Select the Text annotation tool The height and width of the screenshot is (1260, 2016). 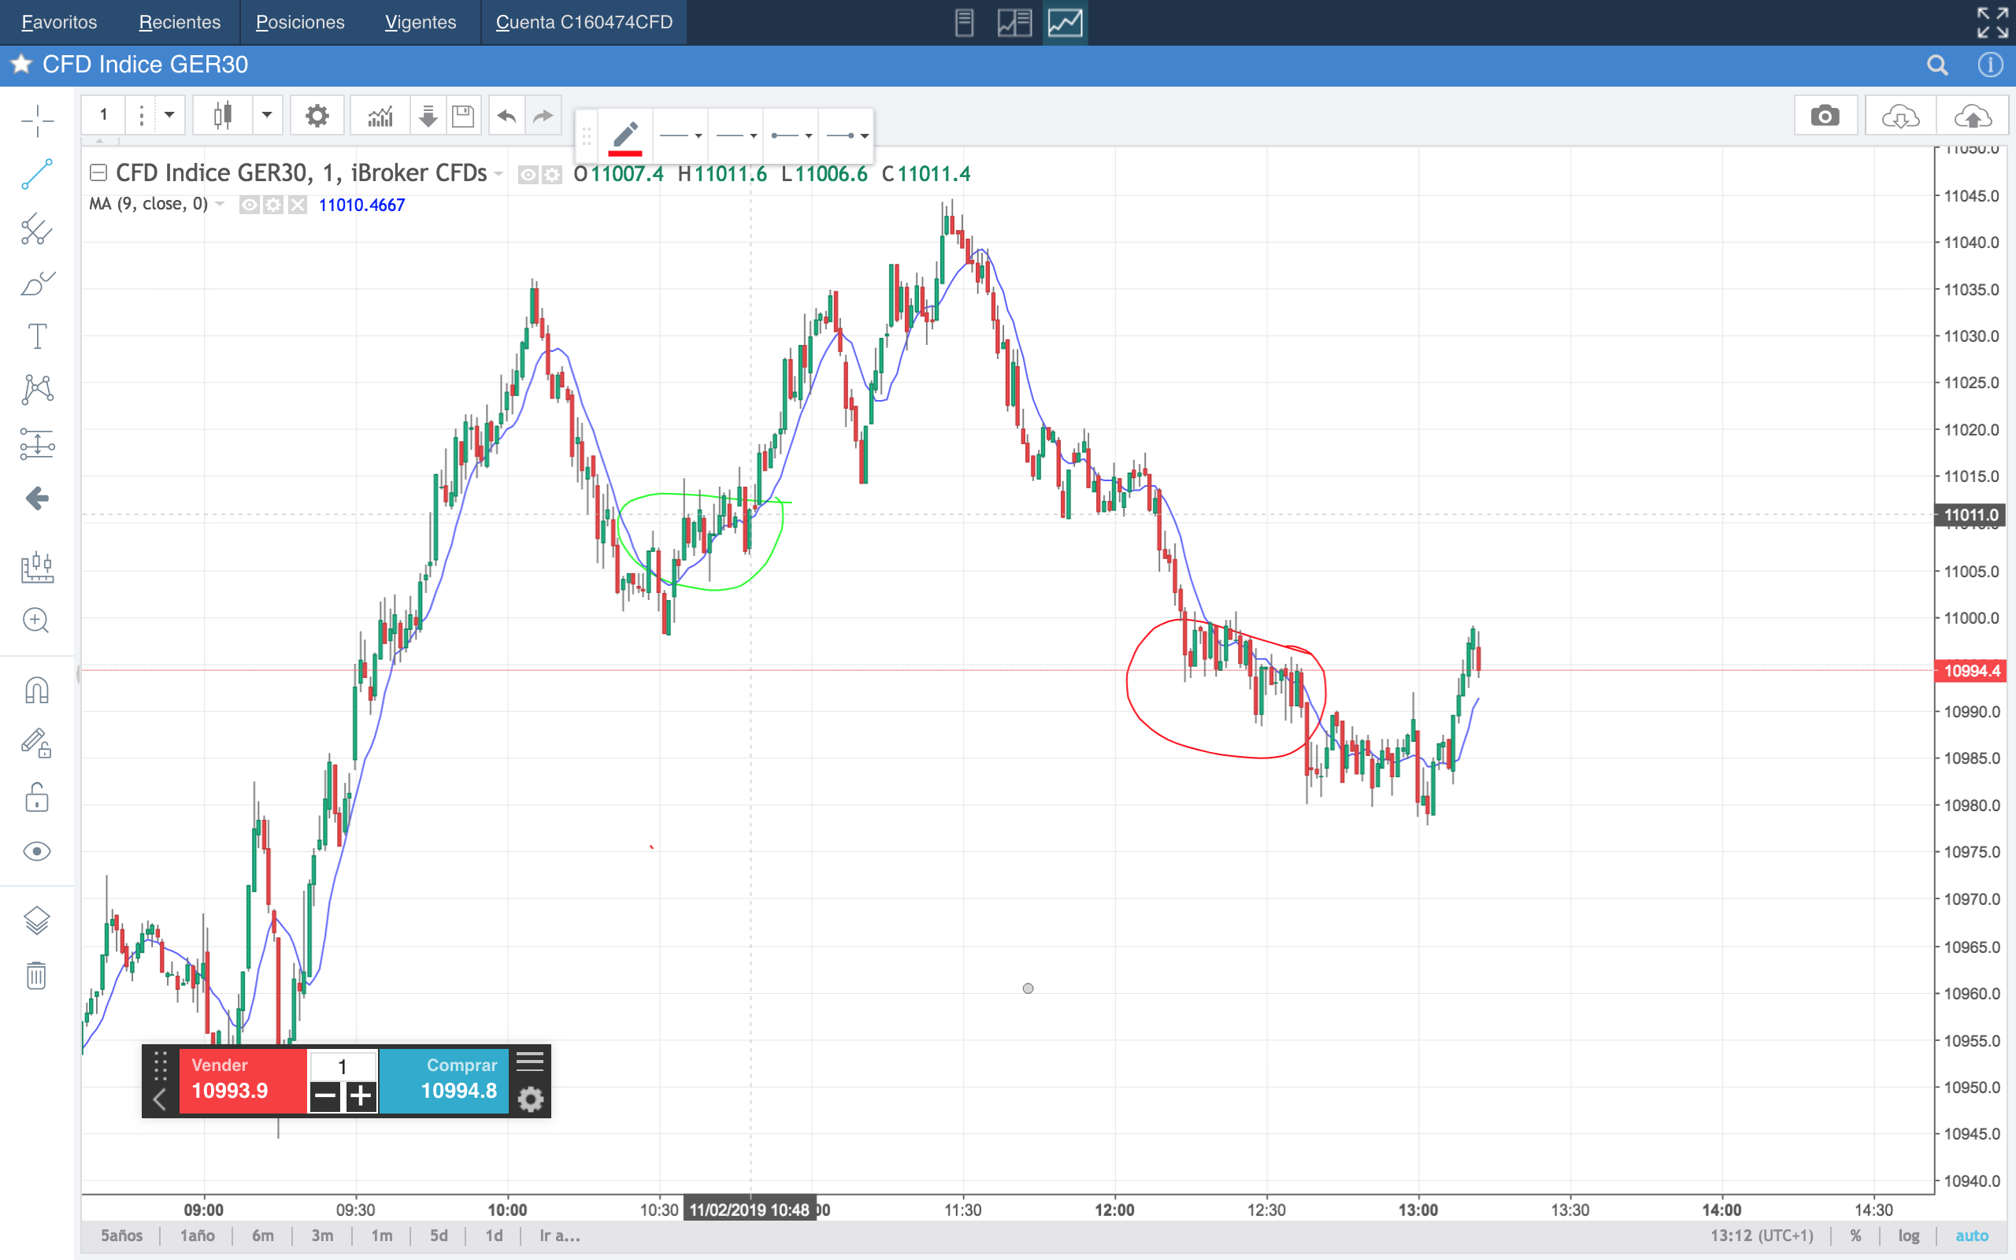coord(37,337)
